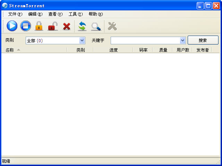Image resolution: width=222 pixels, height=166 pixels.
Task: Open the 文件(F) menu
Action: tap(15, 14)
